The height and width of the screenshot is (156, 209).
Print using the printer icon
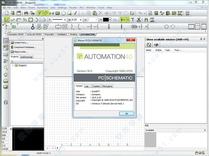pyautogui.click(x=26, y=13)
